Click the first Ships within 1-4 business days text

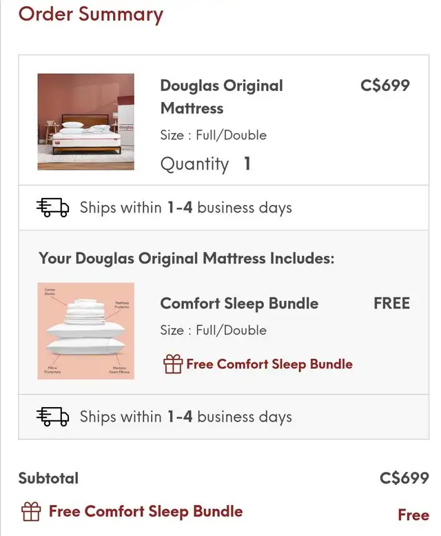[x=185, y=208]
